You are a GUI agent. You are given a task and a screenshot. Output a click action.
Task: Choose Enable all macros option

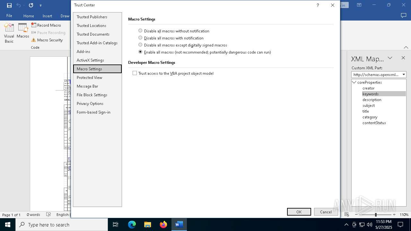pos(140,52)
